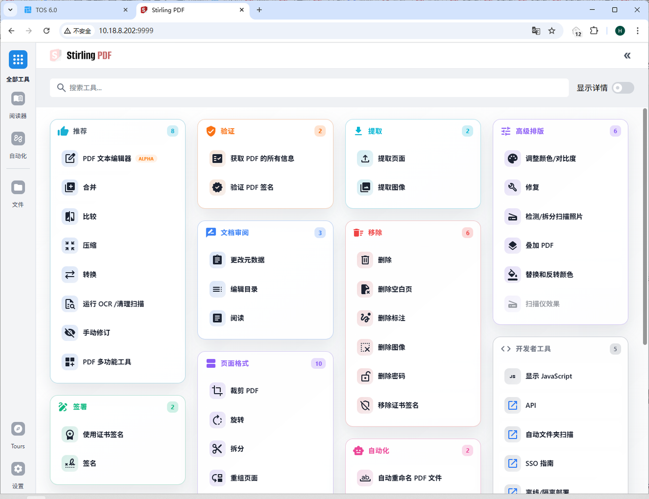Open 自动重命名 PDF 文件 tool
The height and width of the screenshot is (499, 649).
tap(413, 478)
